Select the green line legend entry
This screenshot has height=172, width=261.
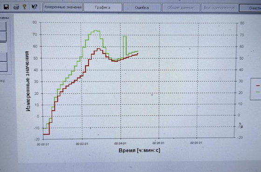click(258, 92)
